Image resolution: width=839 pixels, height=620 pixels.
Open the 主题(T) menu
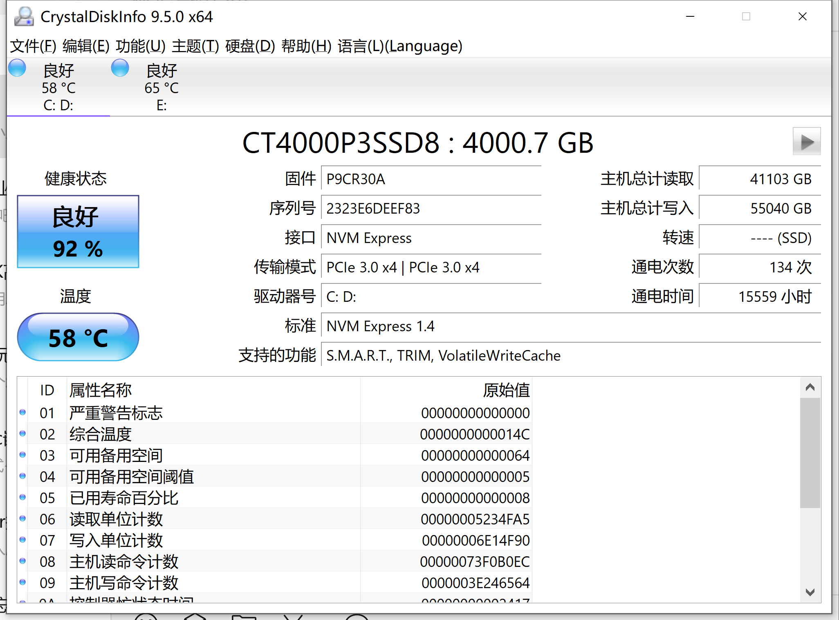pyautogui.click(x=195, y=46)
